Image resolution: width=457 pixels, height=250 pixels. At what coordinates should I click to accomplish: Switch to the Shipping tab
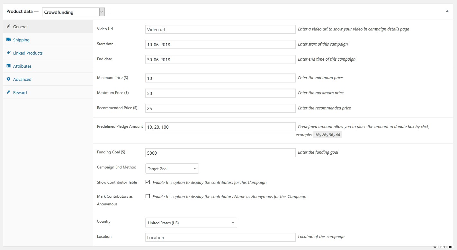(21, 39)
